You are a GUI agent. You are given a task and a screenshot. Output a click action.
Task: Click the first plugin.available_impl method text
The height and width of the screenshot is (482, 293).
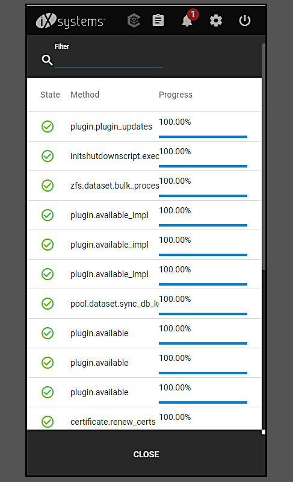point(109,215)
